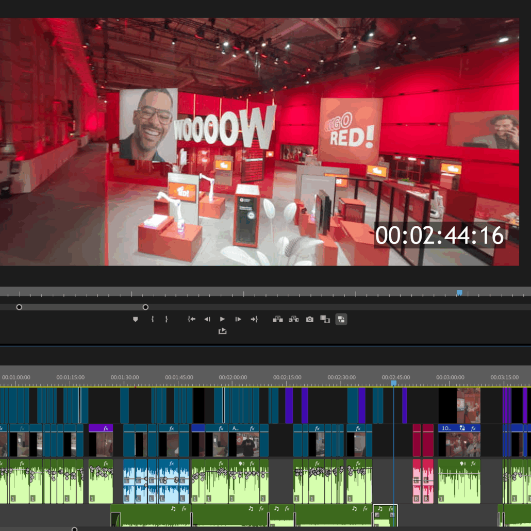Click the Lift button
531x531 pixels.
tap(278, 319)
